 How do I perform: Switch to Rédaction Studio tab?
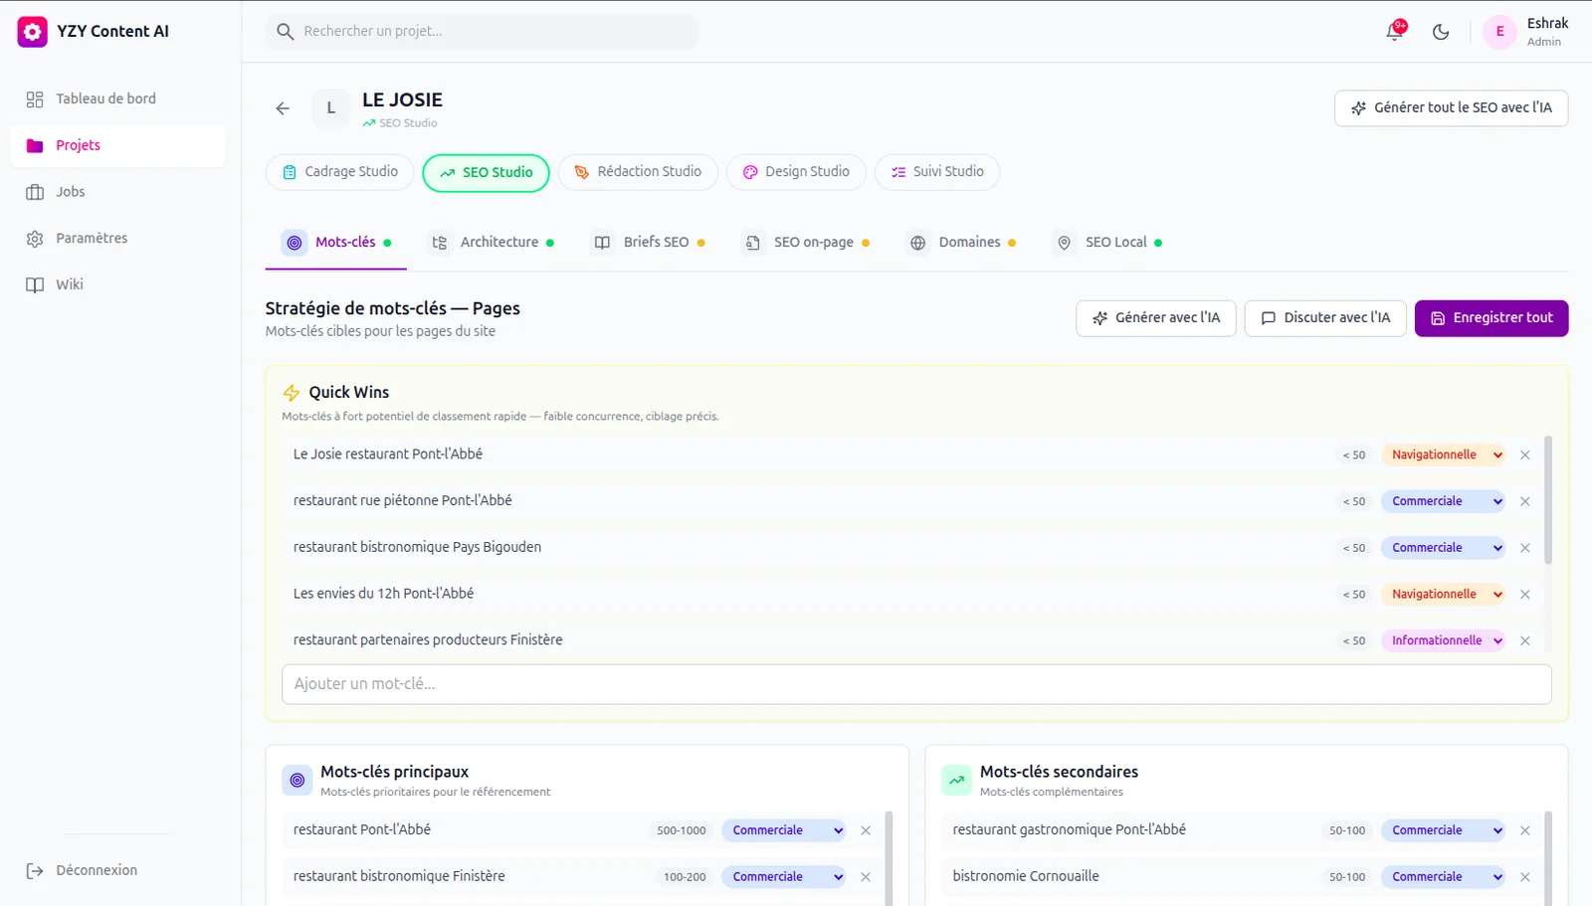[x=638, y=172]
